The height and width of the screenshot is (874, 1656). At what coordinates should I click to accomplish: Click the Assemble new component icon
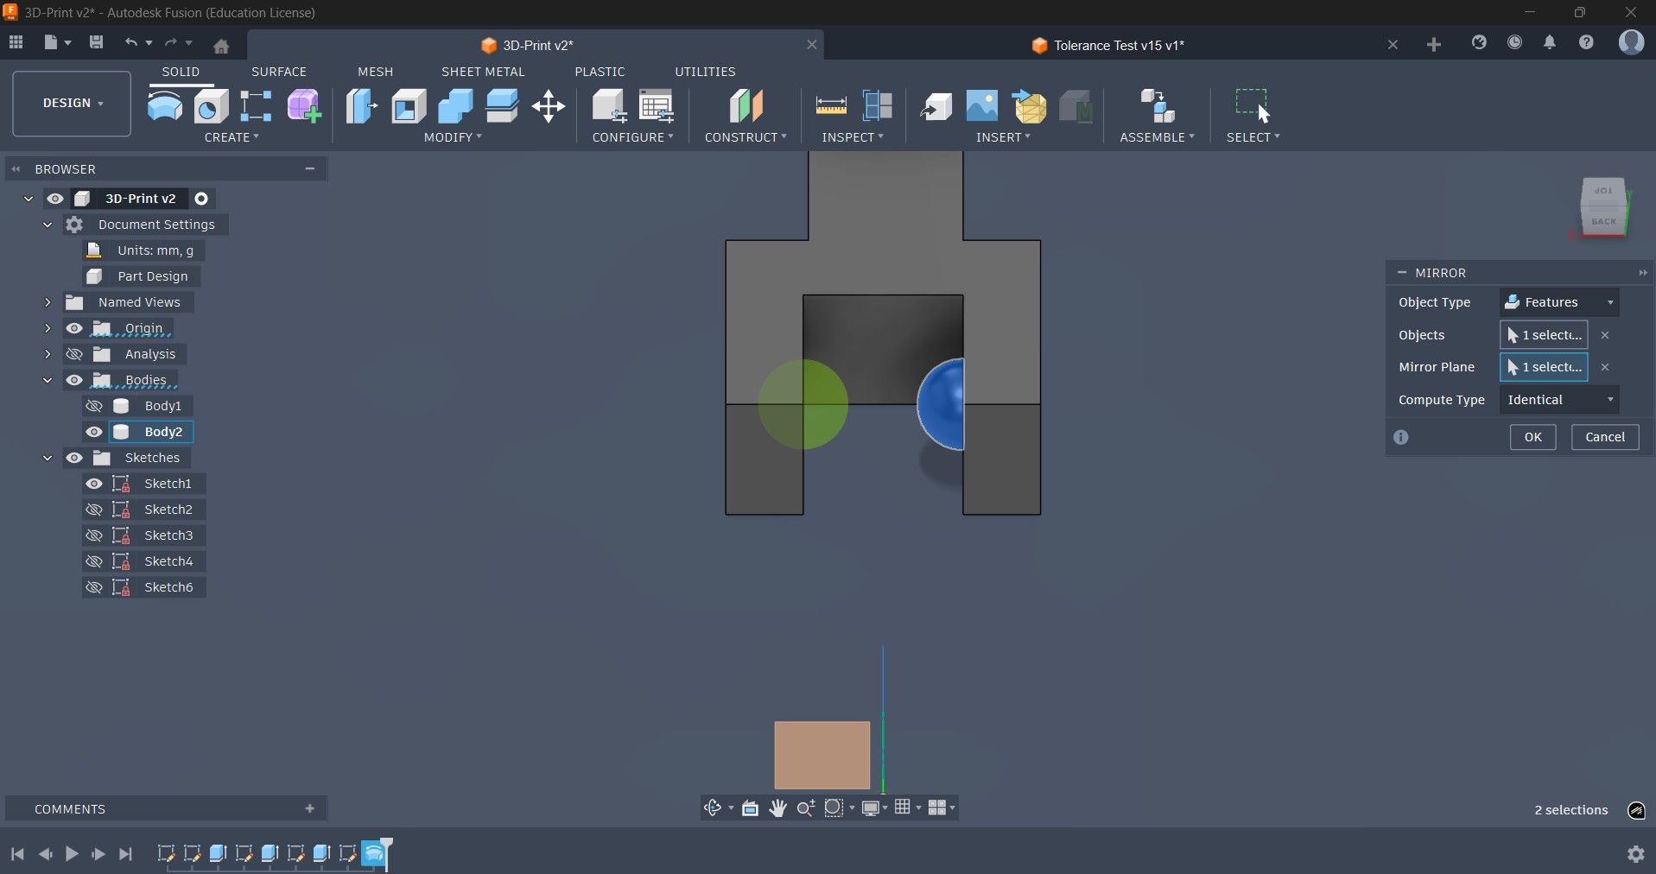(x=1158, y=106)
